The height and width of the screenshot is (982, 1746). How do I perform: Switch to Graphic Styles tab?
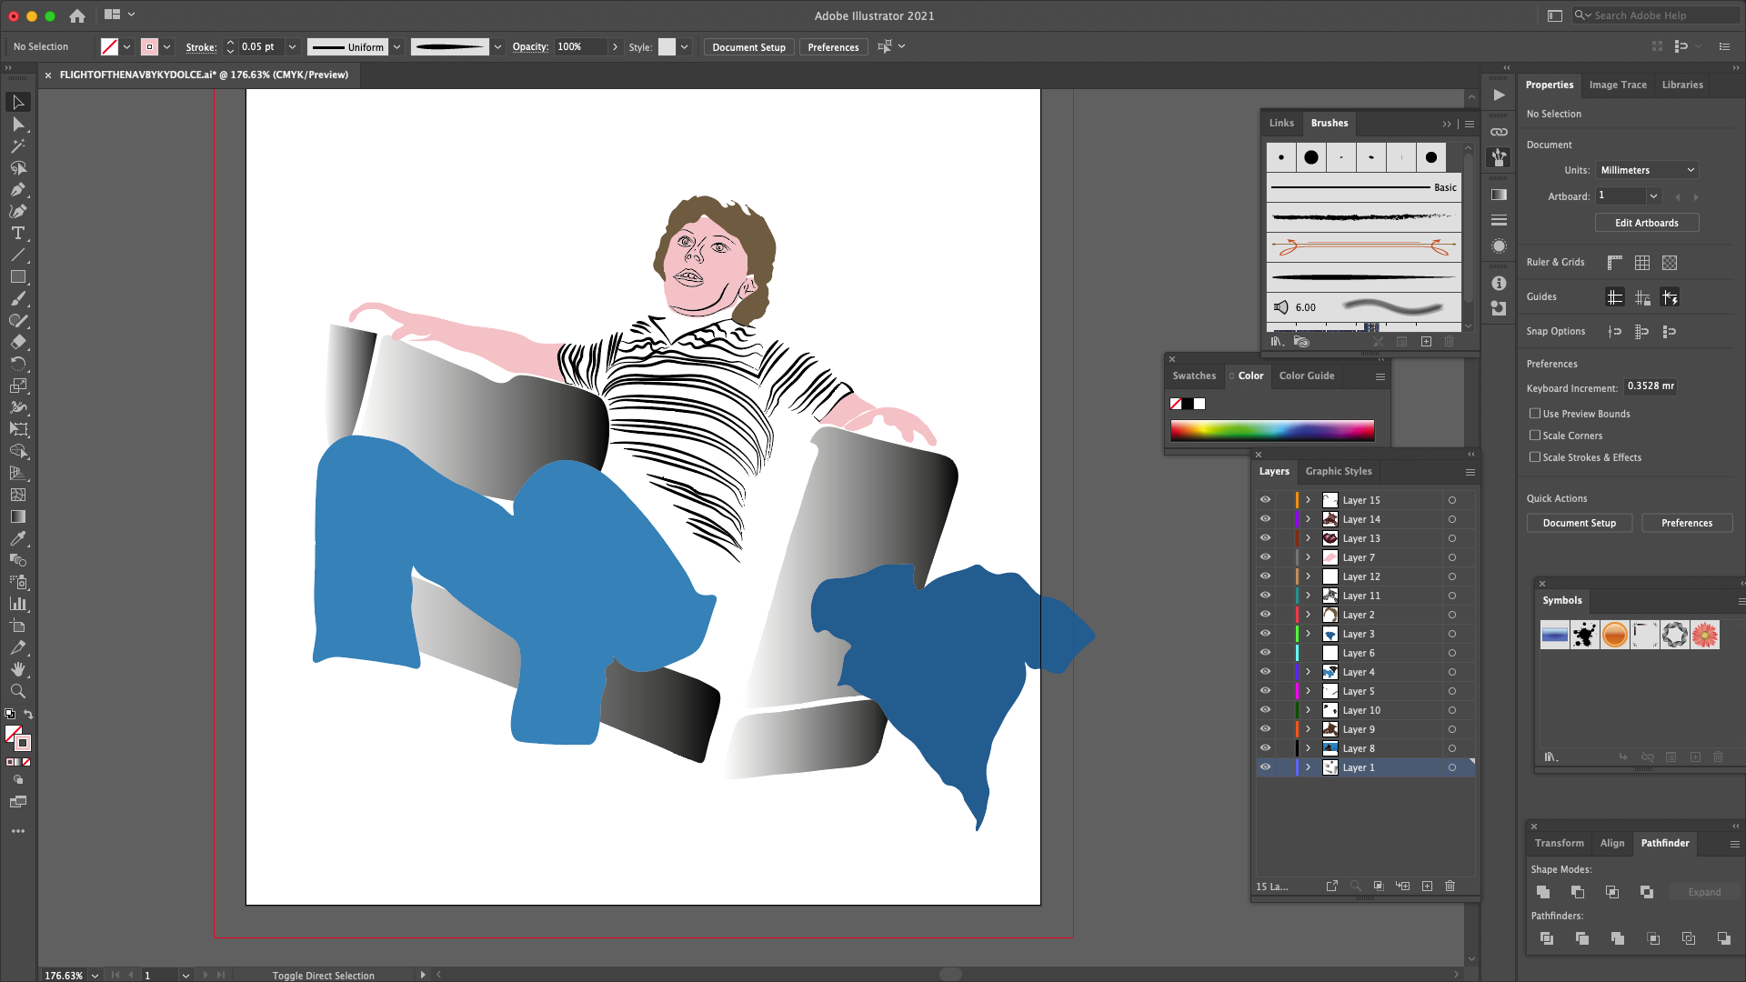tap(1339, 471)
